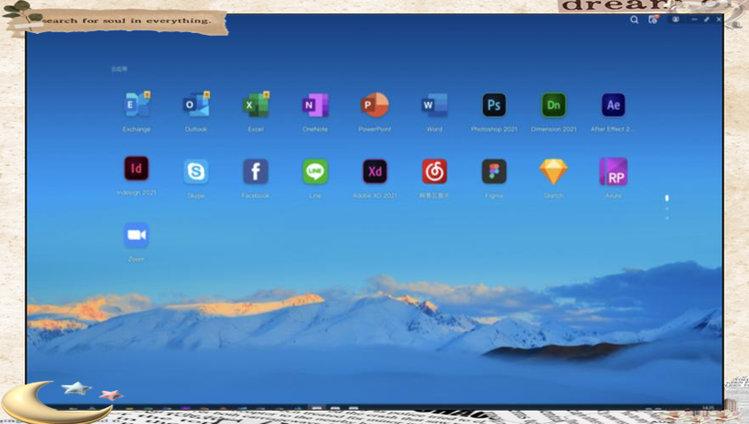Open the Excel app icon
This screenshot has width=749, height=424.
point(256,104)
